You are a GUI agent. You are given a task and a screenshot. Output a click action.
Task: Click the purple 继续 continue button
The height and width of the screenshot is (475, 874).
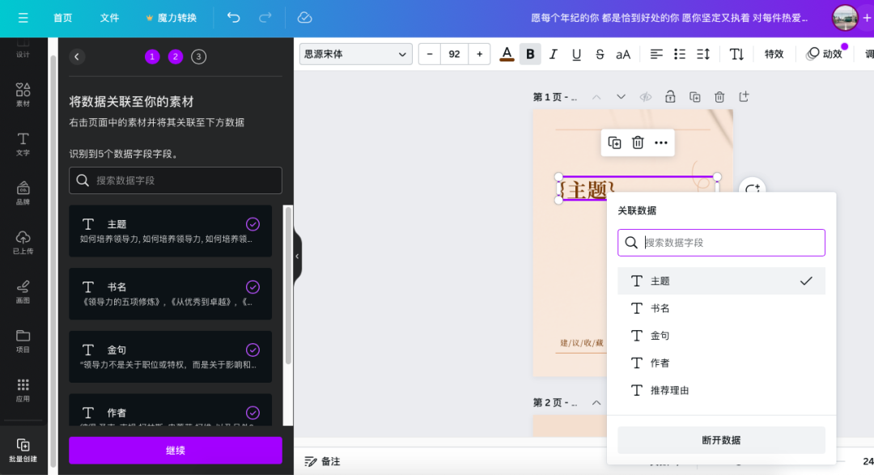[x=176, y=450]
